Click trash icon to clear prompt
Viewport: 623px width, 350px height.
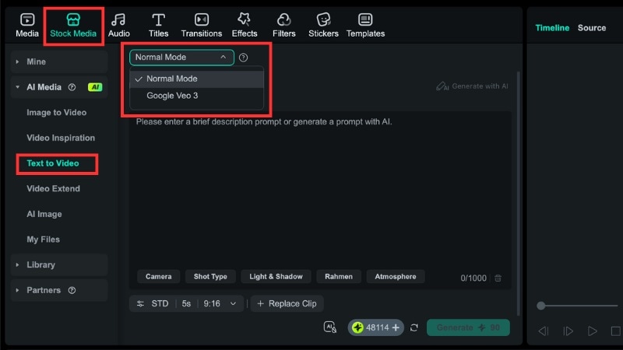click(x=498, y=278)
